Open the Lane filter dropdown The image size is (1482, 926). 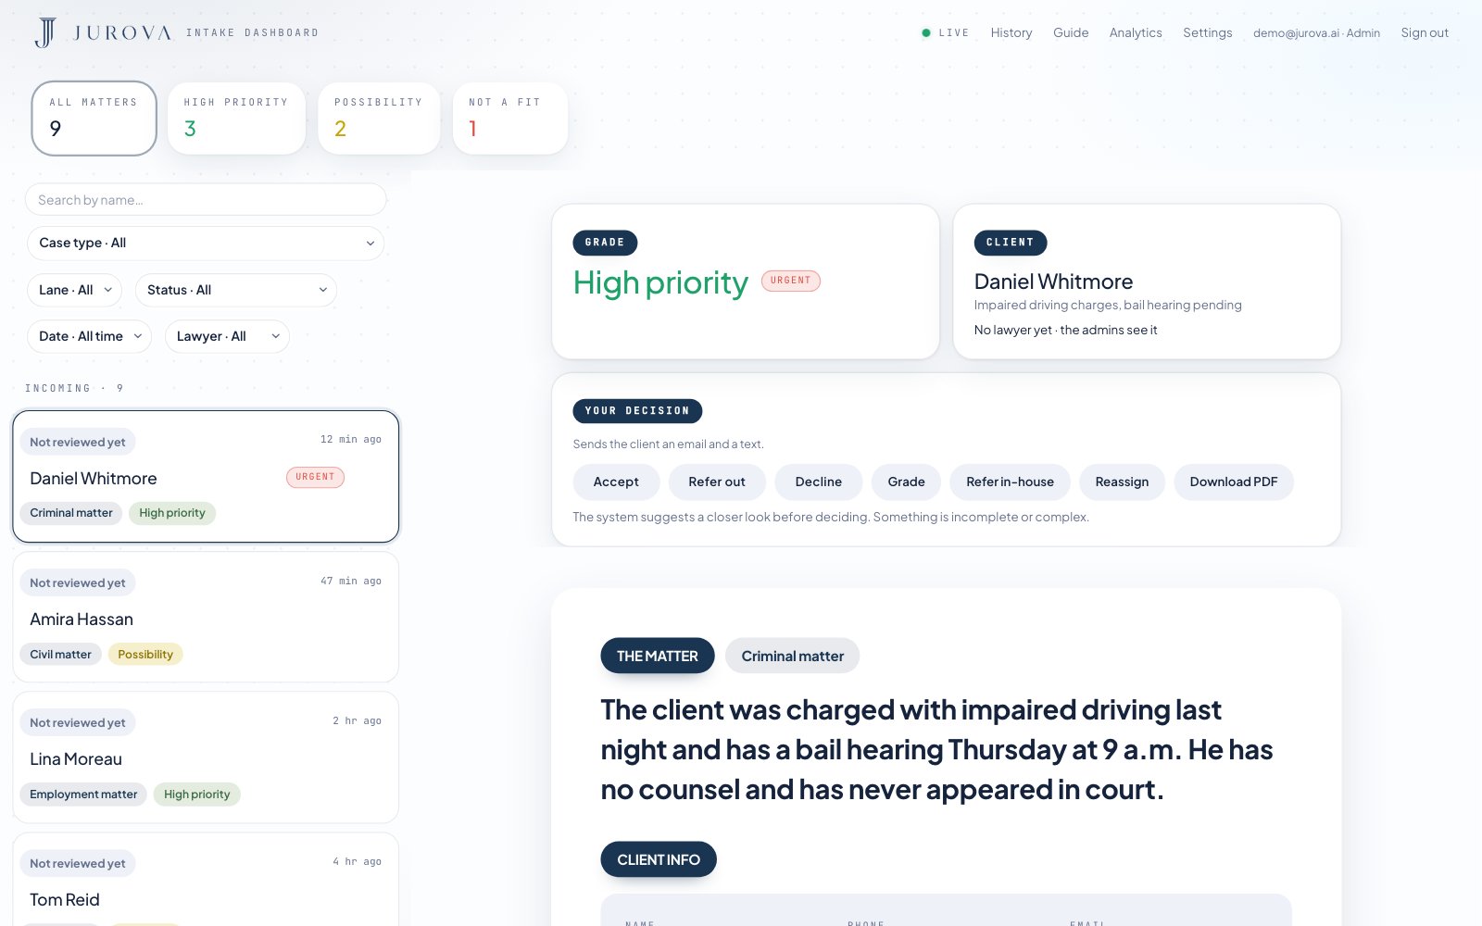click(74, 290)
